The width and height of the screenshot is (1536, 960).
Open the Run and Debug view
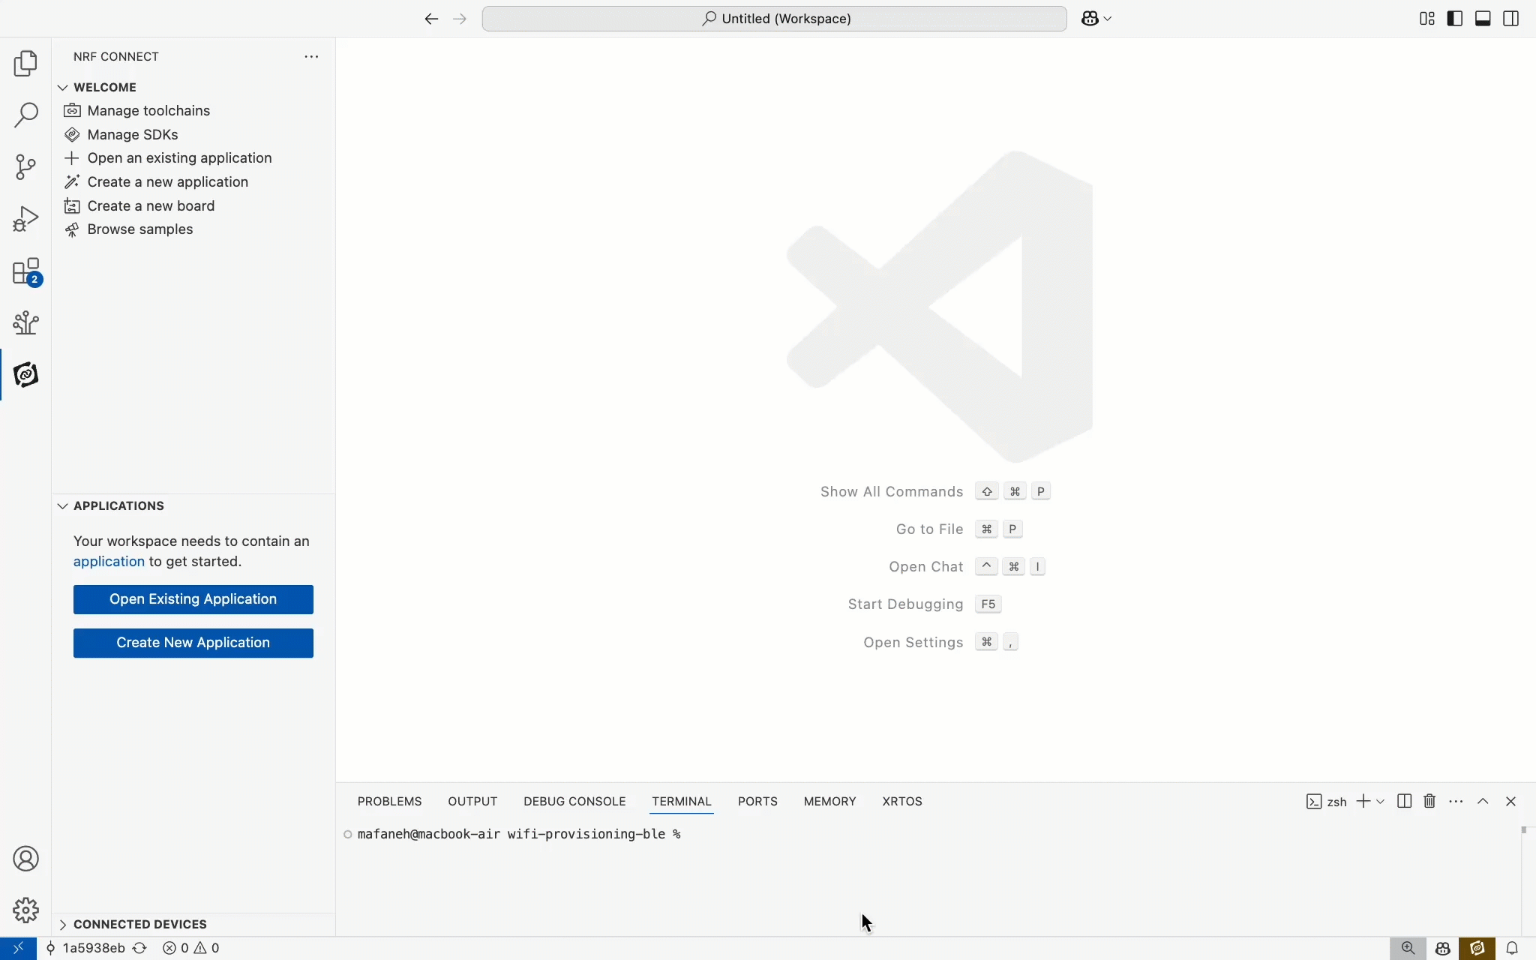pyautogui.click(x=25, y=219)
